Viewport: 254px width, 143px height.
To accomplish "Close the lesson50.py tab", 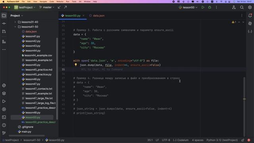I will [83, 15].
